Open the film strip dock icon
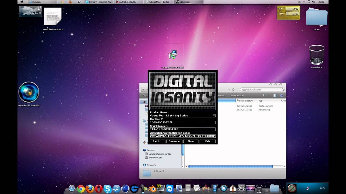Image resolution: width=346 pixels, height=194 pixels. click(x=215, y=189)
